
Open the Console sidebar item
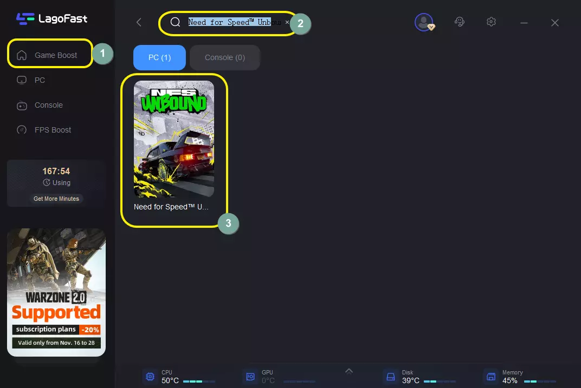[48, 105]
